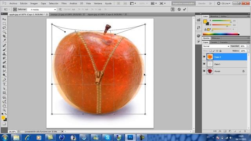This screenshot has height=141, width=251.
Task: Open Skype from the Windows taskbar
Action: [x=107, y=137]
